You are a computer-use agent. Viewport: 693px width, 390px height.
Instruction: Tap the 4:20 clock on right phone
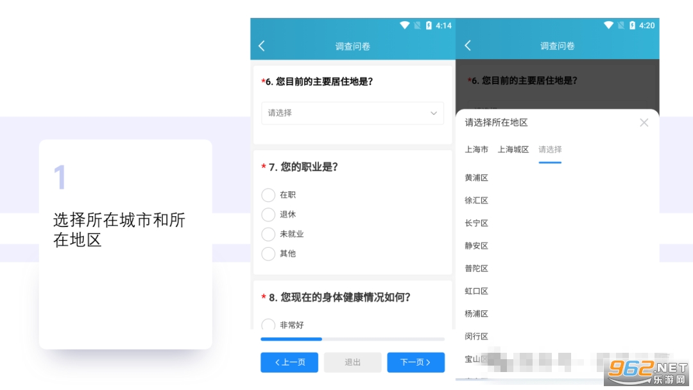click(647, 26)
